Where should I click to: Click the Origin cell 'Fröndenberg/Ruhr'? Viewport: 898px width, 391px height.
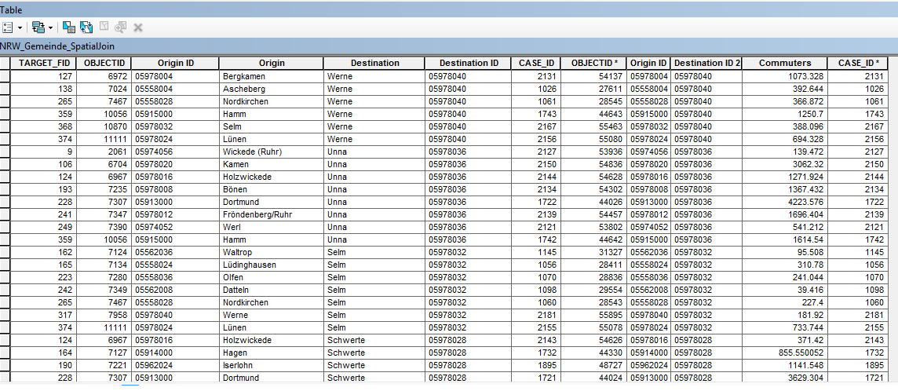pos(272,214)
